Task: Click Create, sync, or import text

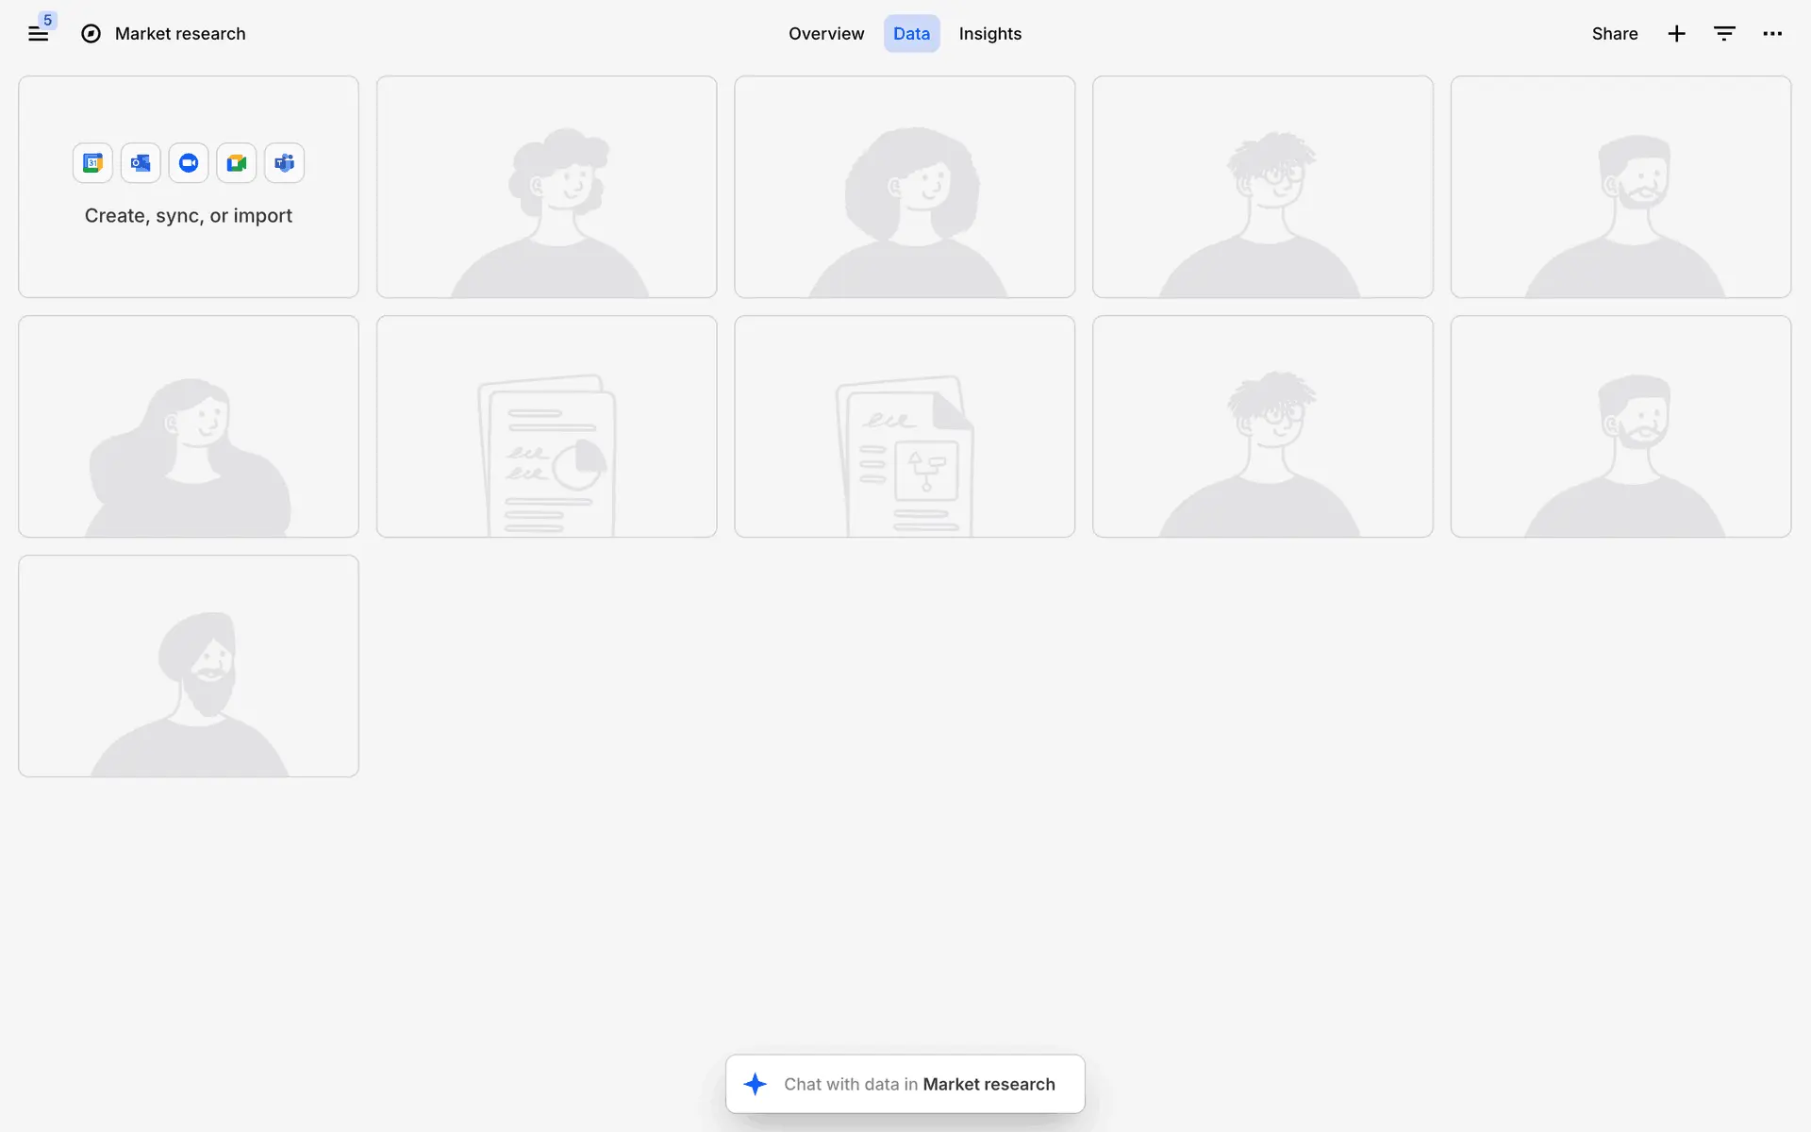Action: 189,216
